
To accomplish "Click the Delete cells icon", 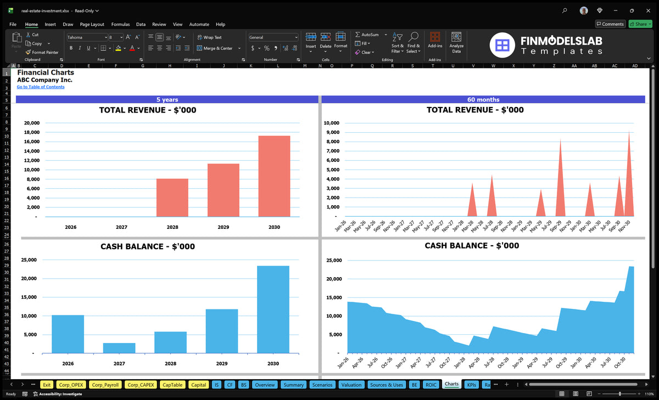I will tap(326, 37).
